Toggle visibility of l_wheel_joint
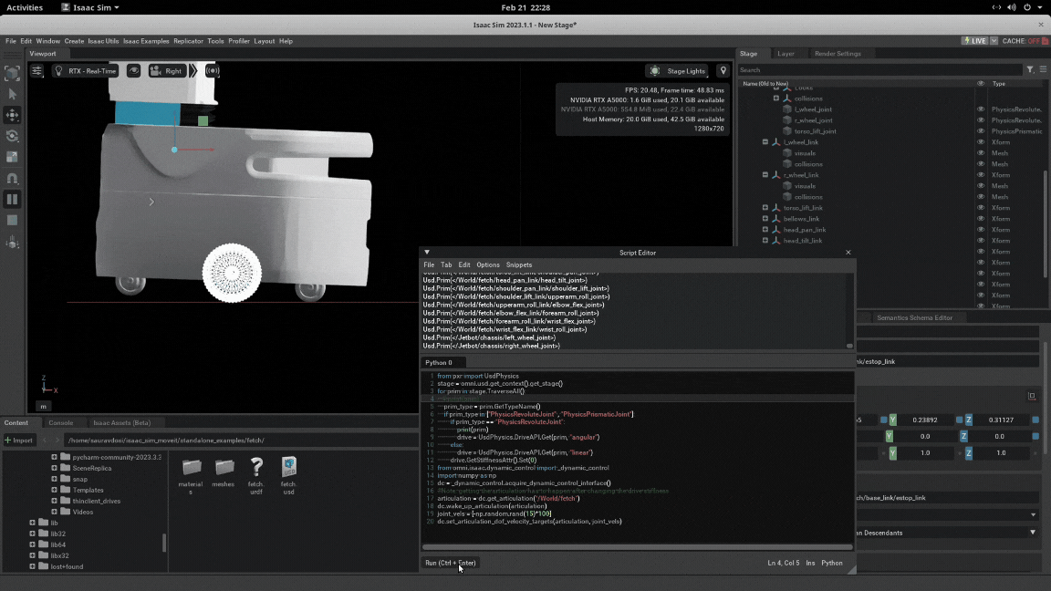1051x591 pixels. click(981, 109)
